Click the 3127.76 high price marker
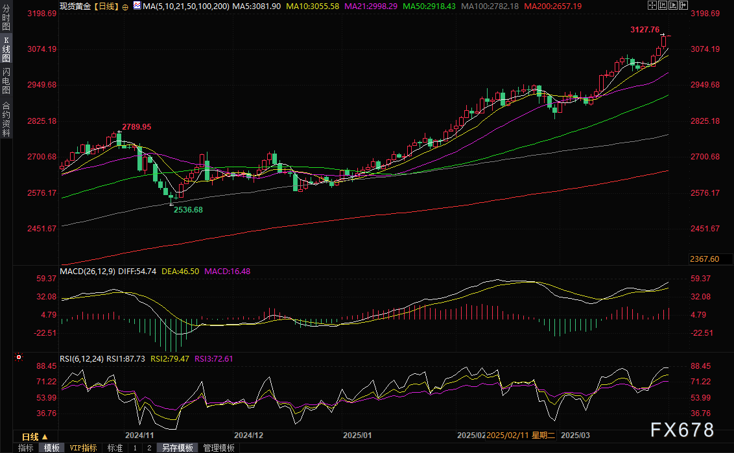 pyautogui.click(x=645, y=30)
